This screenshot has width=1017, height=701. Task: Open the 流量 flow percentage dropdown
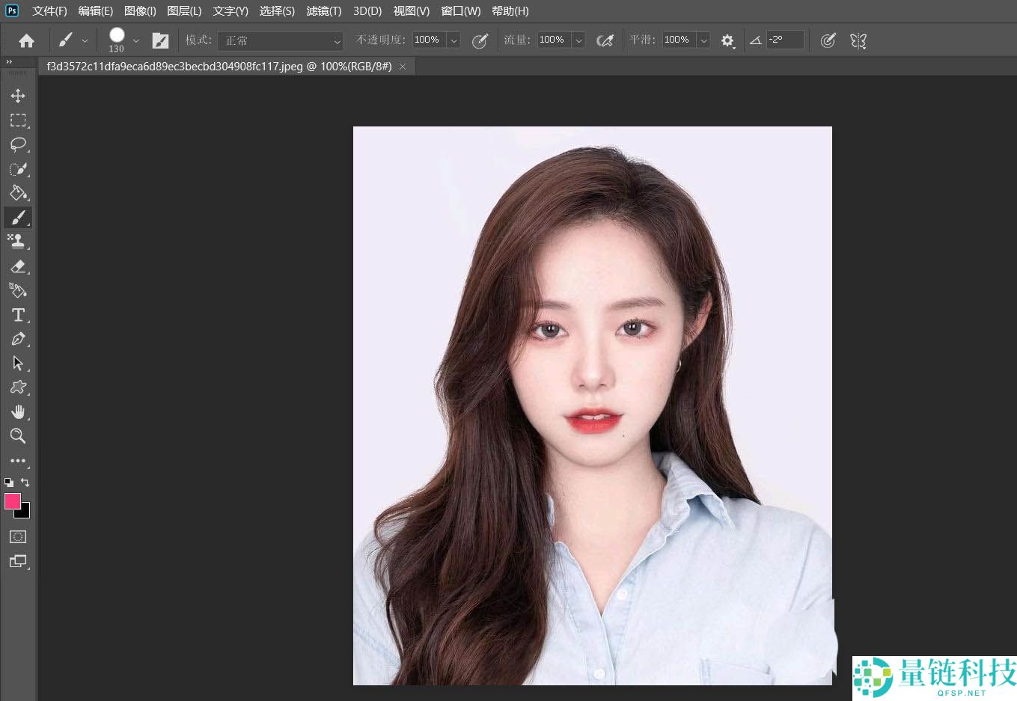pyautogui.click(x=578, y=40)
